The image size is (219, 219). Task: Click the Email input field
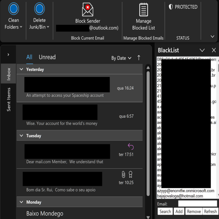pyautogui.click(x=197, y=203)
